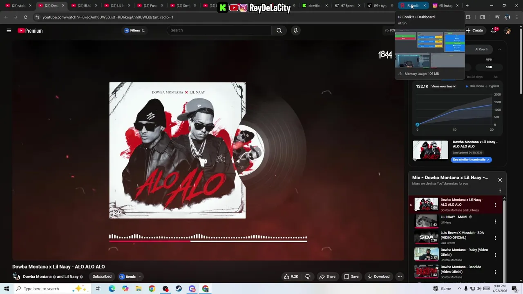Play LIL NAAY - MAMI thumbnail

[426, 221]
